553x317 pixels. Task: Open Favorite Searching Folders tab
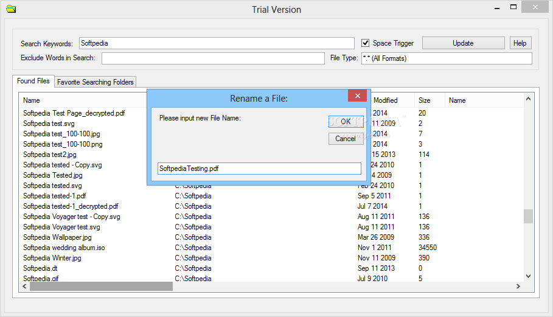click(x=96, y=82)
